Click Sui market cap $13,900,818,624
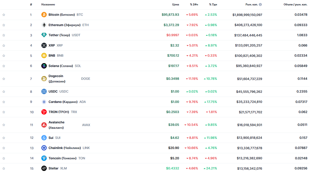The height and width of the screenshot is (173, 310). (249, 138)
